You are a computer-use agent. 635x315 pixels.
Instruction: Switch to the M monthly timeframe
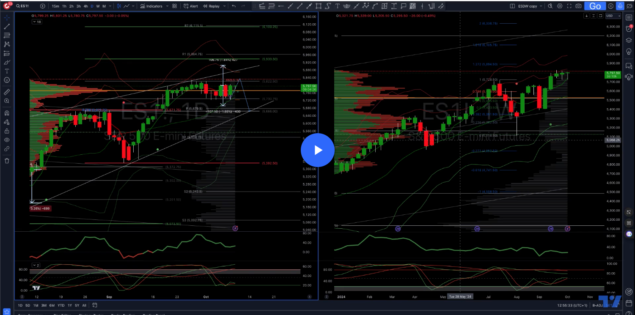tap(104, 6)
